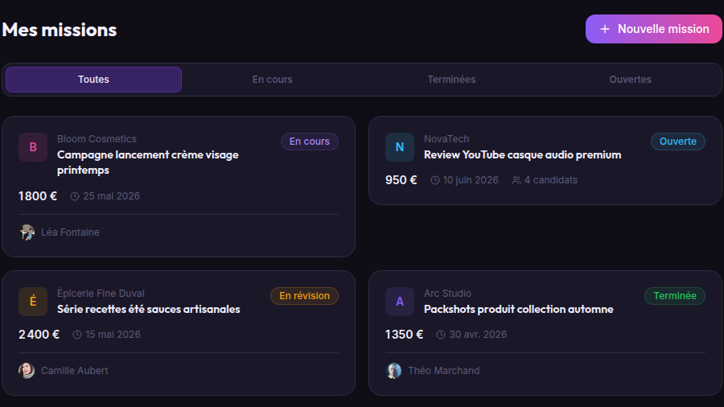This screenshot has width=724, height=407.
Task: Click the 30 avr. 2026 deadline
Action: click(x=478, y=335)
